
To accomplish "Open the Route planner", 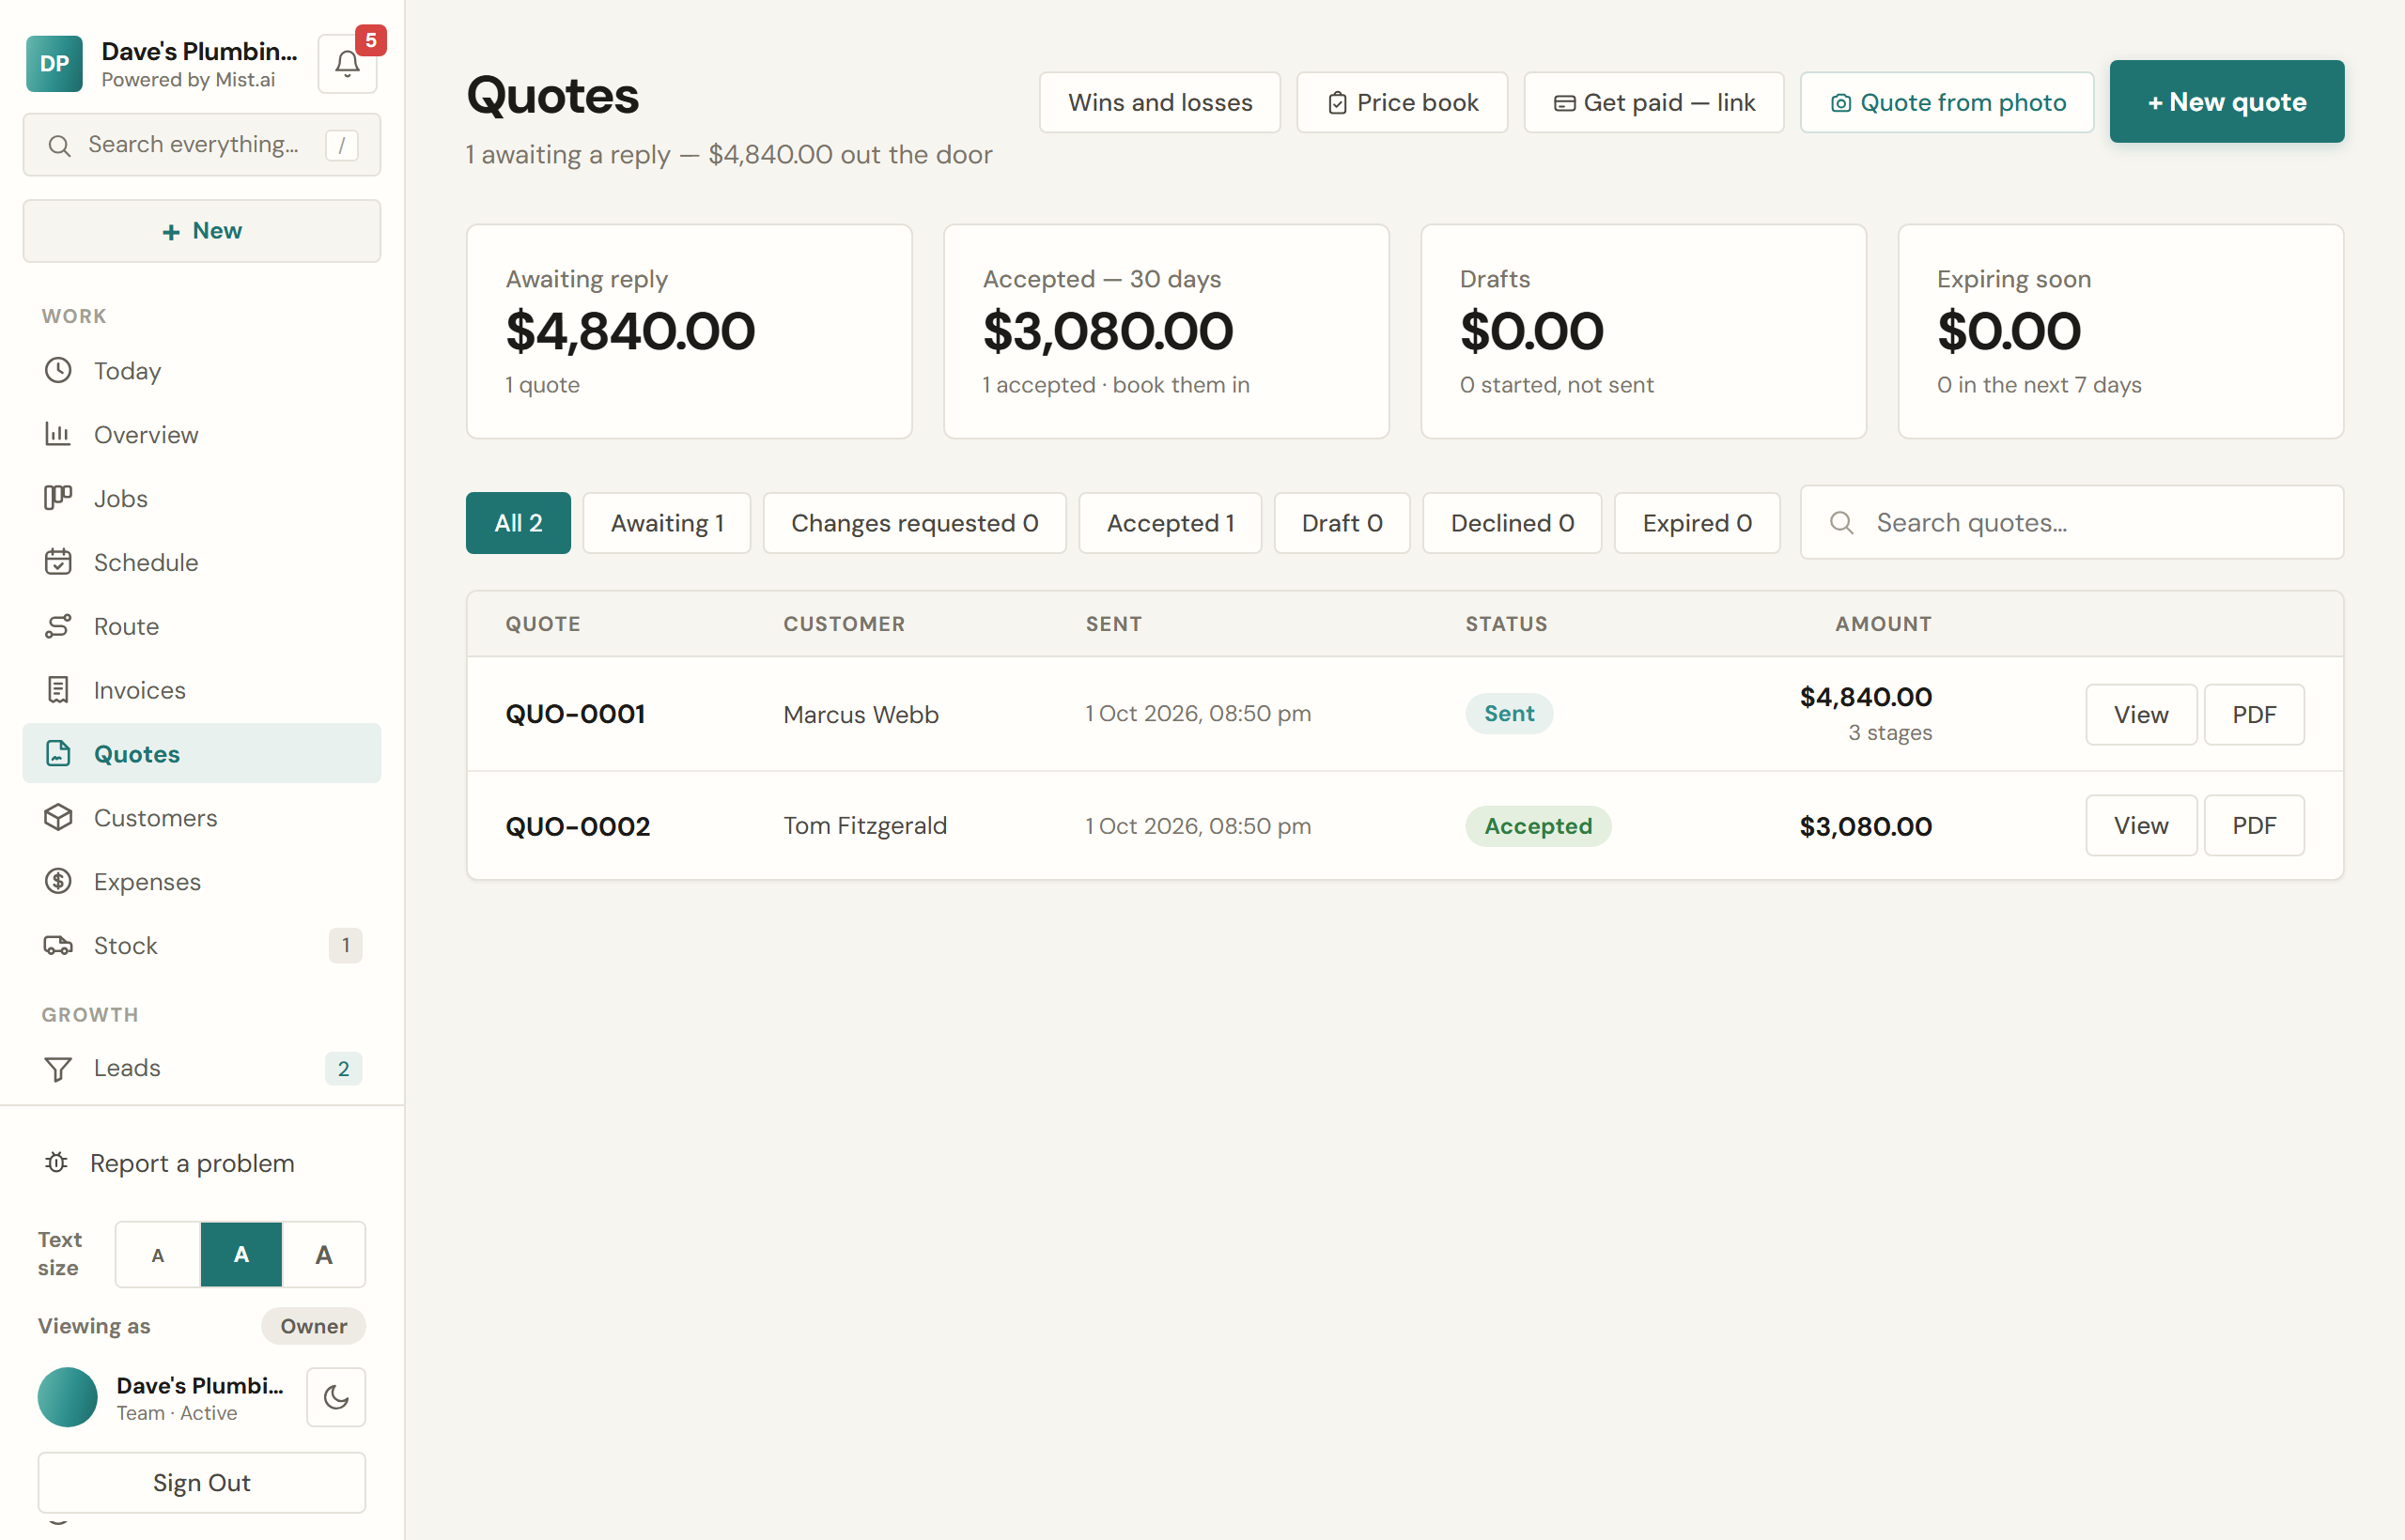I will 201,626.
